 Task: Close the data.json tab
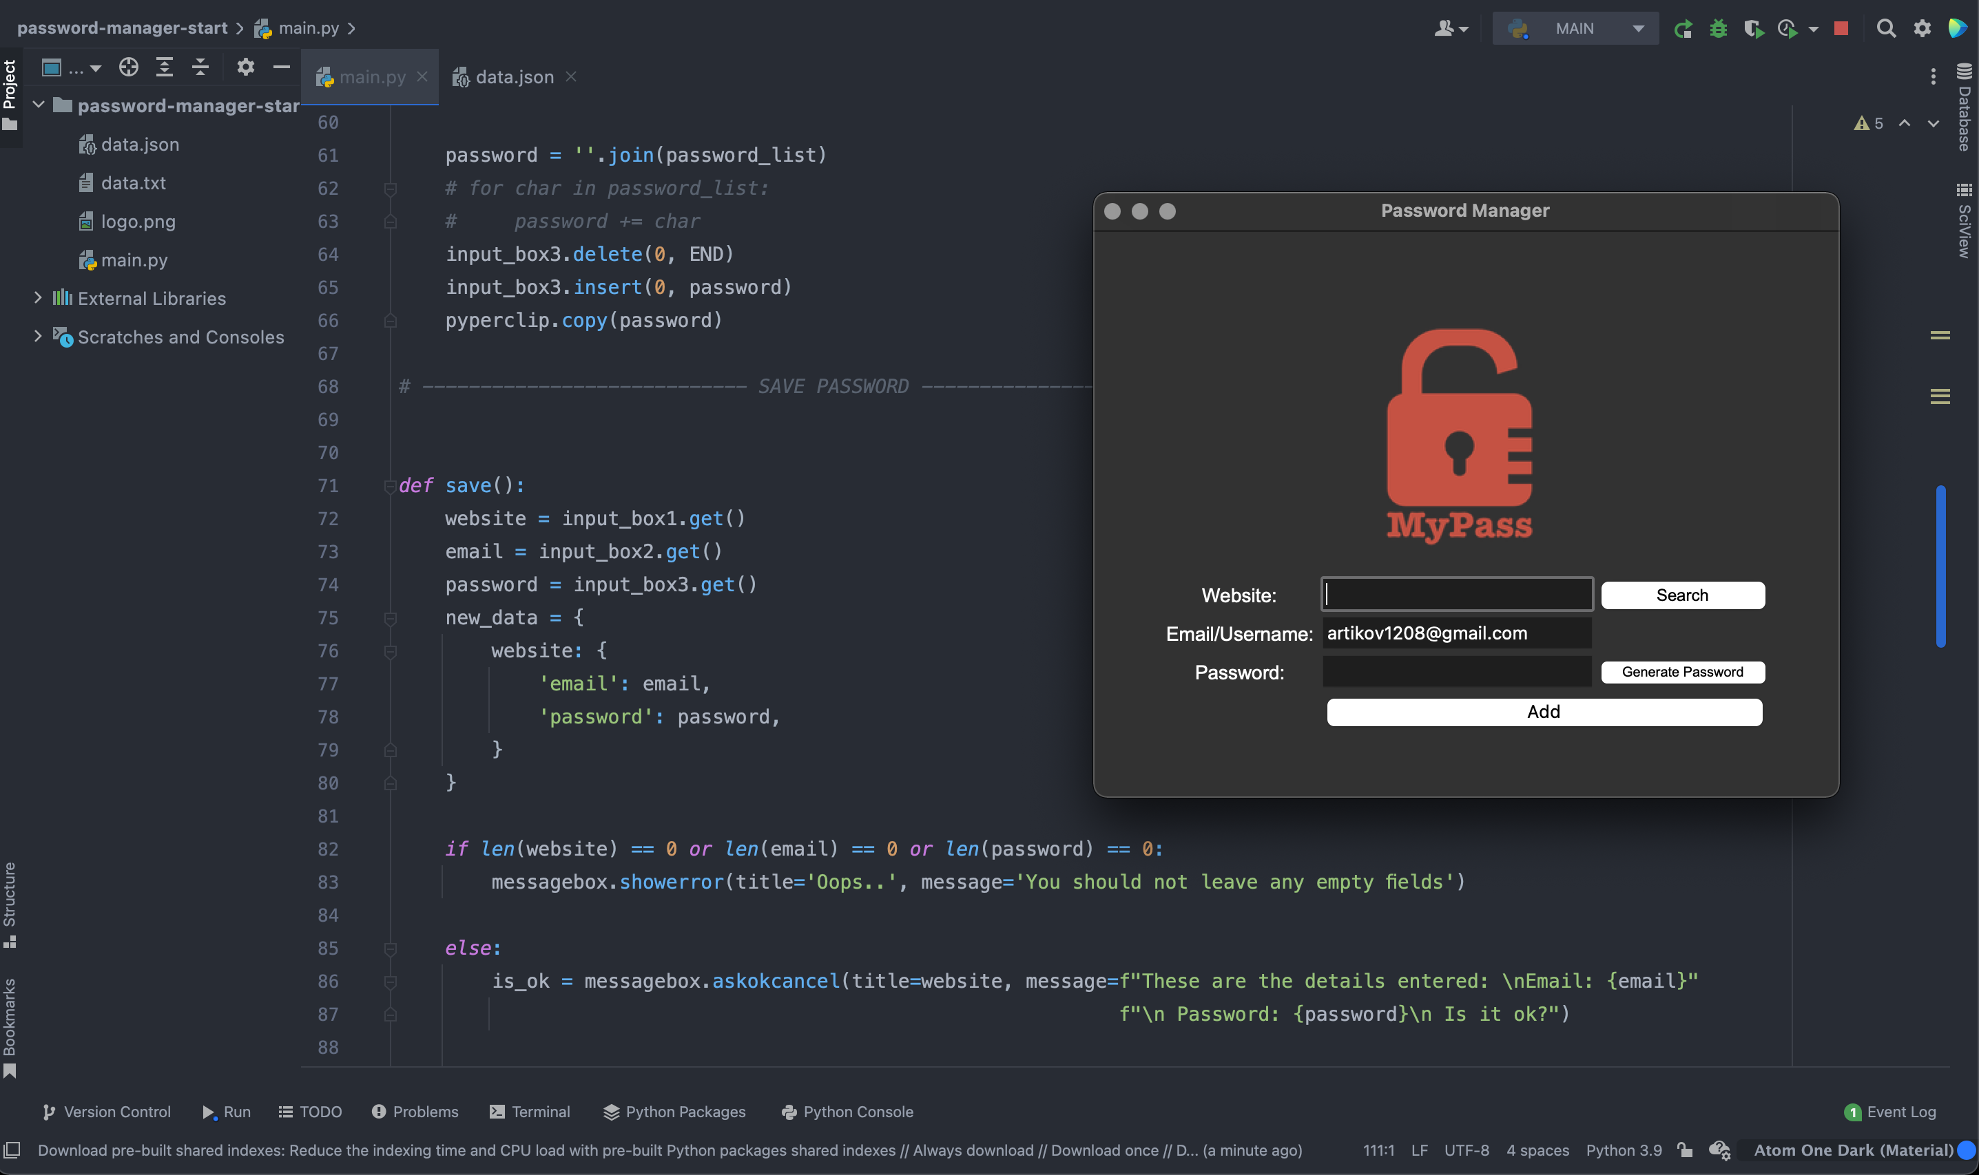pos(570,77)
